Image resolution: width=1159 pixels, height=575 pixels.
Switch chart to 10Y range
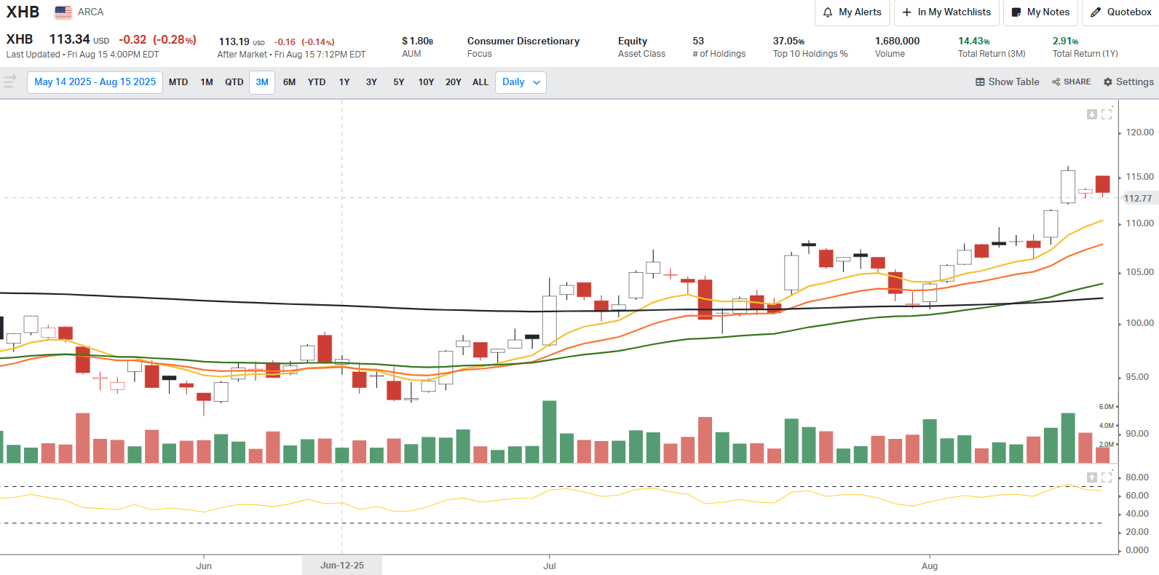[426, 82]
